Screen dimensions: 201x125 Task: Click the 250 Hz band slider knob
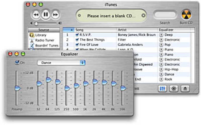67,88
